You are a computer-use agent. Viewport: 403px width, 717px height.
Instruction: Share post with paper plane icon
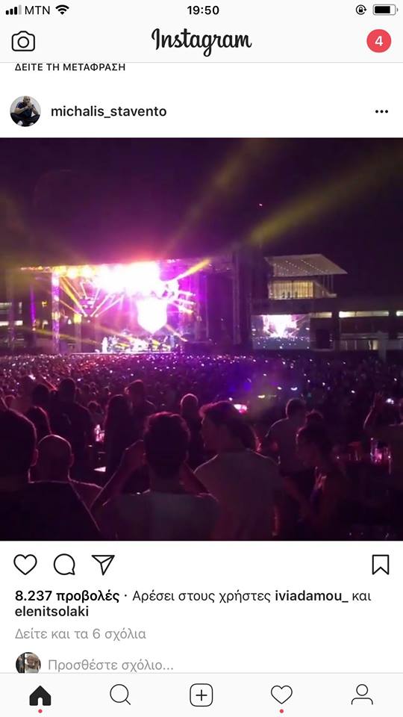(103, 565)
